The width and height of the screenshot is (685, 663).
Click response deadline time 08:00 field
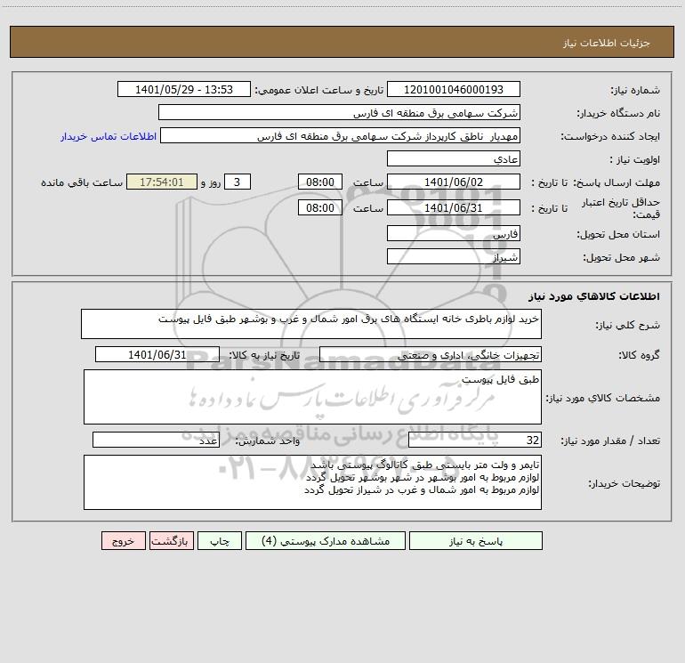pos(319,182)
